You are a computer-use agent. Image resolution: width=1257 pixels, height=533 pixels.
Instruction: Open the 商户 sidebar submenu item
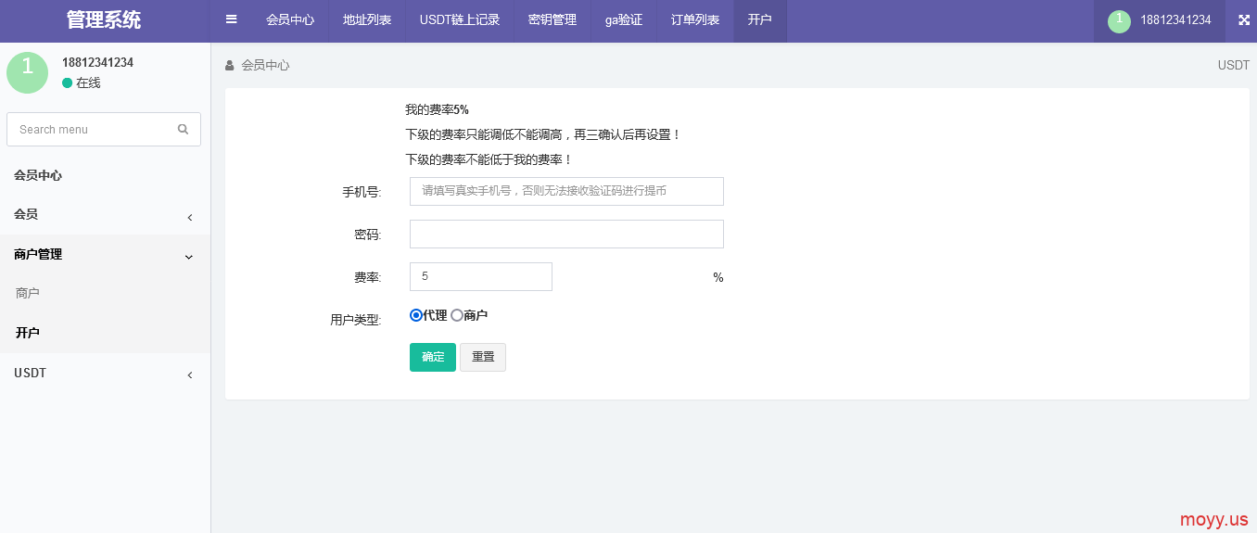[105, 293]
